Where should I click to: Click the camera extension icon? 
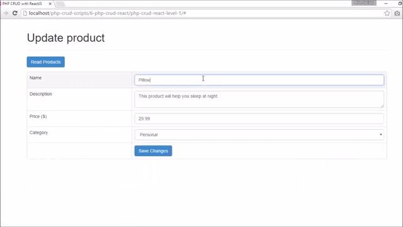pyautogui.click(x=397, y=13)
